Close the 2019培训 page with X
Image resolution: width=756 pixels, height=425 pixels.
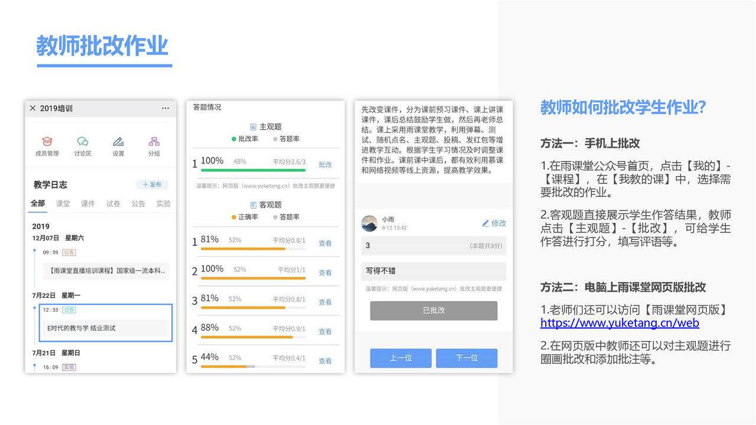32,108
